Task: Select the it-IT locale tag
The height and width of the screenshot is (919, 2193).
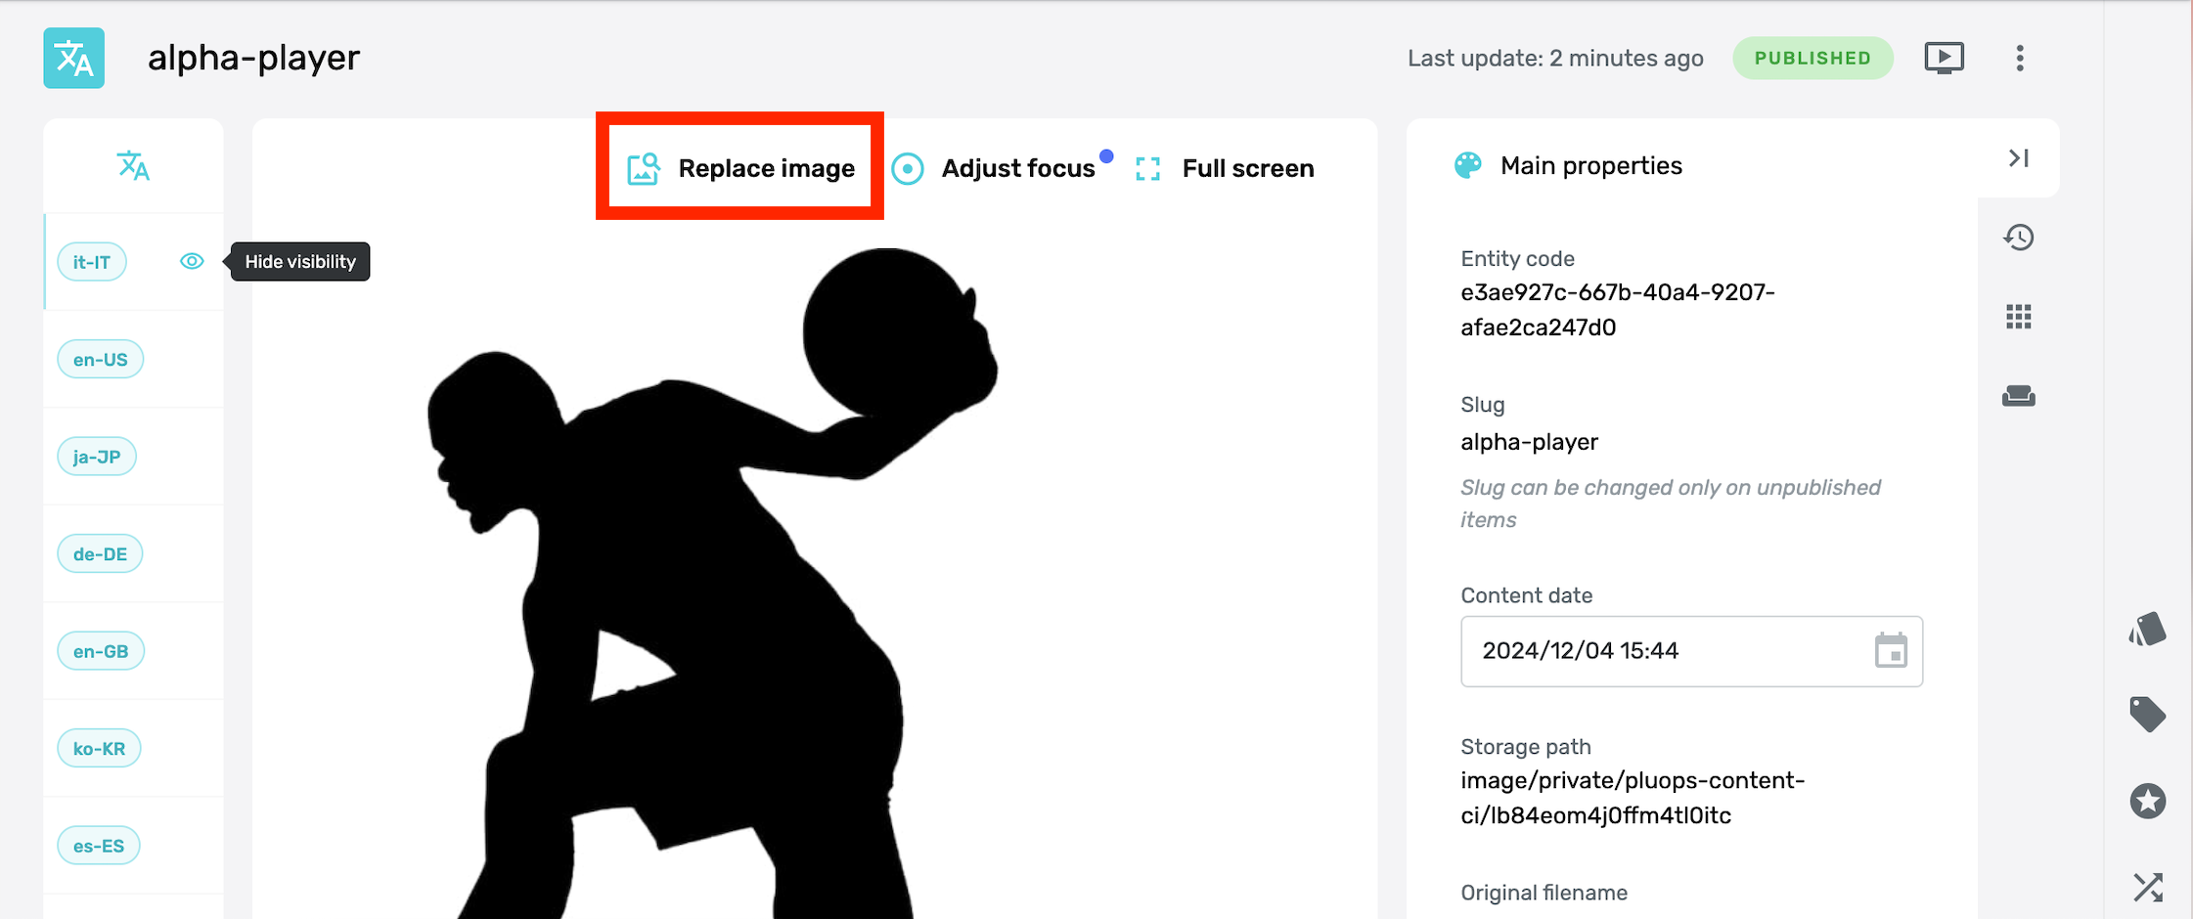Action: (x=92, y=262)
